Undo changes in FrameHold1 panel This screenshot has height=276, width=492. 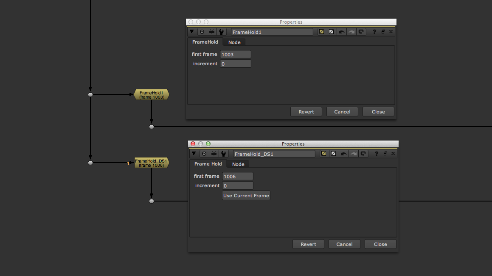coord(341,32)
